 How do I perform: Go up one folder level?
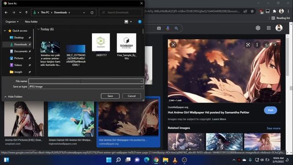tap(27, 12)
